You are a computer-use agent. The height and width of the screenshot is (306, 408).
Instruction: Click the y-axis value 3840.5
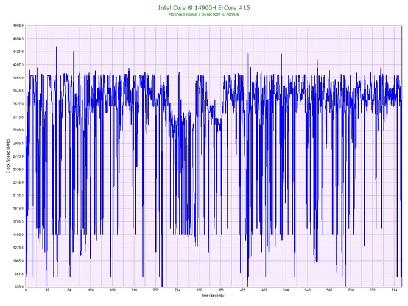pos(18,91)
